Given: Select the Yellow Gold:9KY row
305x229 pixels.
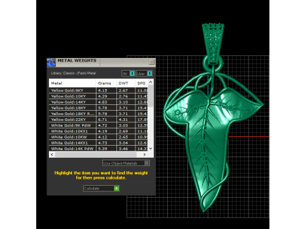Looking at the screenshot, I should [98, 90].
